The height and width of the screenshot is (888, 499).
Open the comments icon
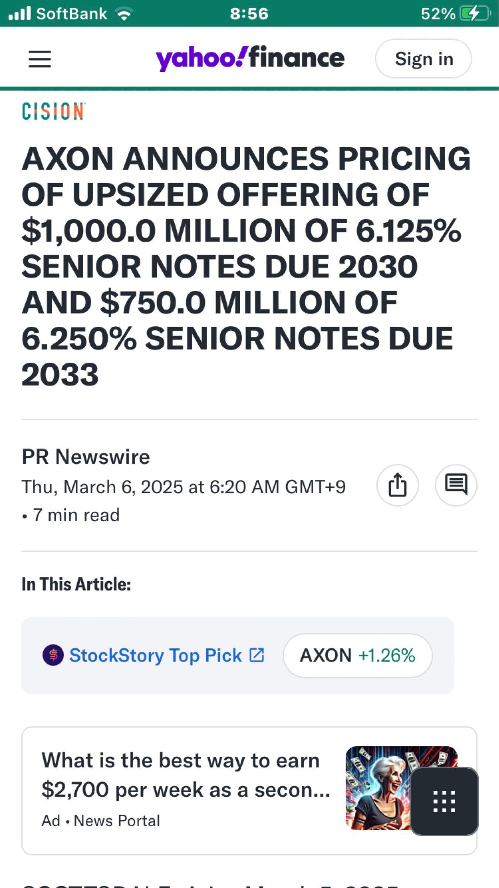click(x=456, y=485)
